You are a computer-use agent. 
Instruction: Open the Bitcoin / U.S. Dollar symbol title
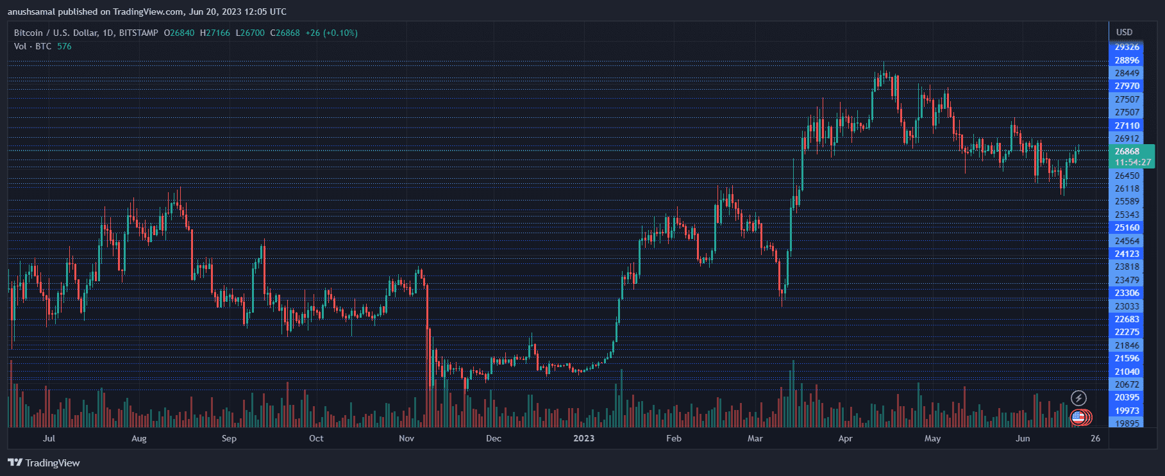click(86, 33)
